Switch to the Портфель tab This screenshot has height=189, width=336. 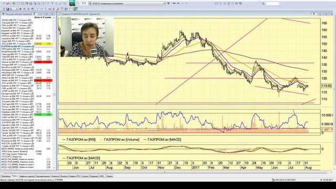5,176
